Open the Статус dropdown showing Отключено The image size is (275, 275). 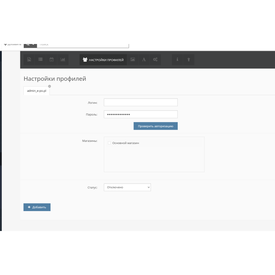pos(127,187)
